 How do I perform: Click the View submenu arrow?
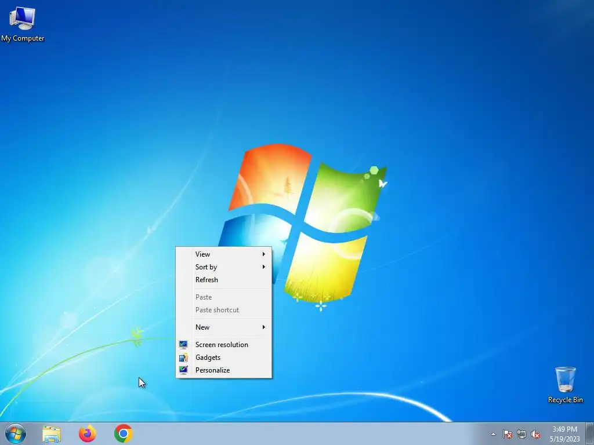[264, 254]
